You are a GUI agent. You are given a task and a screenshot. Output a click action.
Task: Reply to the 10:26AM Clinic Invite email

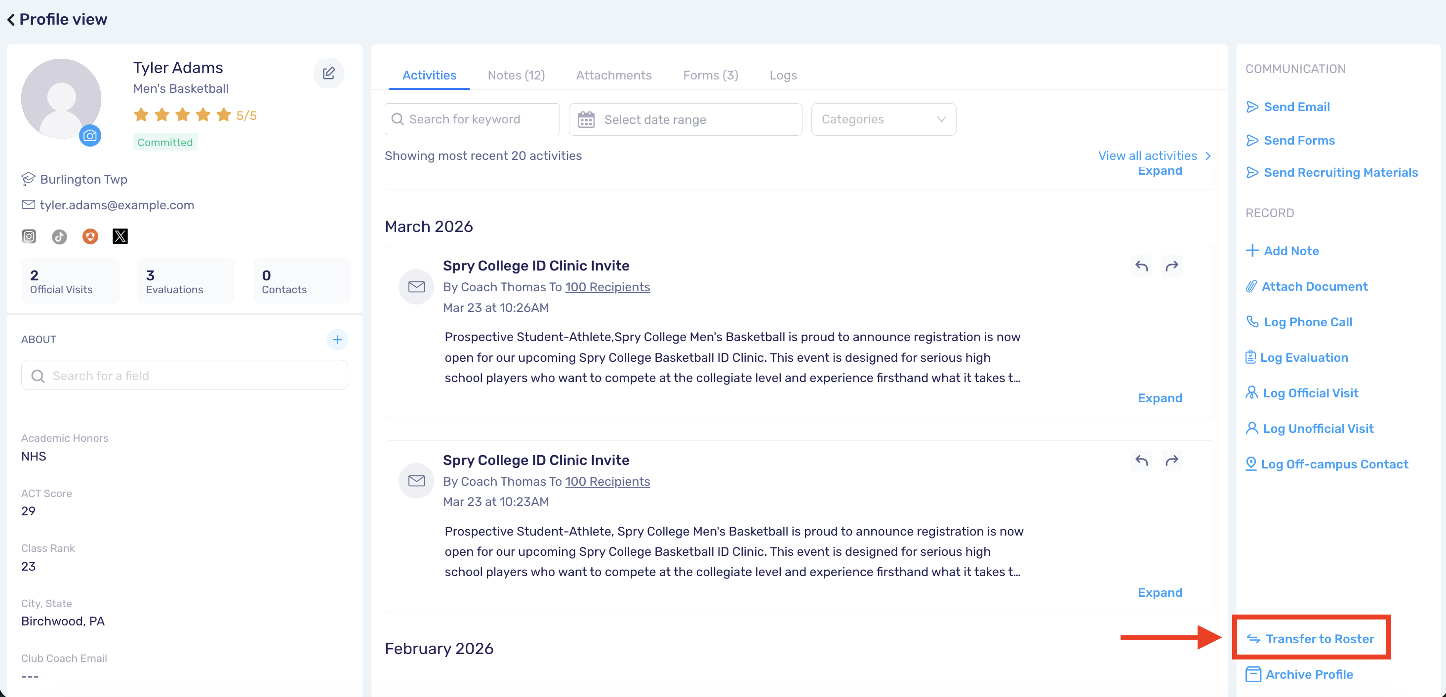click(1142, 266)
